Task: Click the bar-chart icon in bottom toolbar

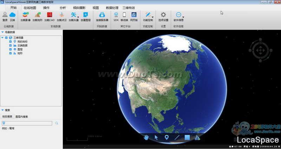Action: coord(197,137)
